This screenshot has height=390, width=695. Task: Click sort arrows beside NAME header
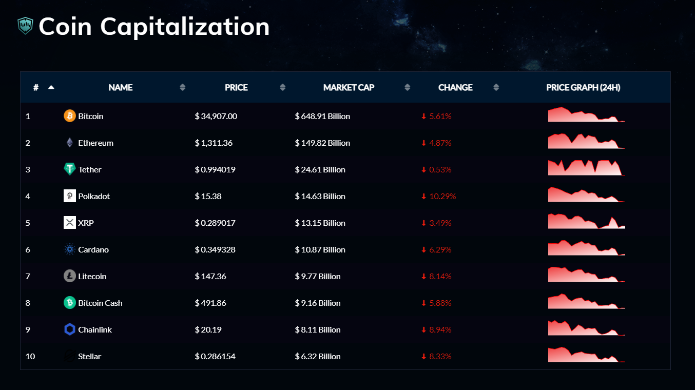[183, 87]
